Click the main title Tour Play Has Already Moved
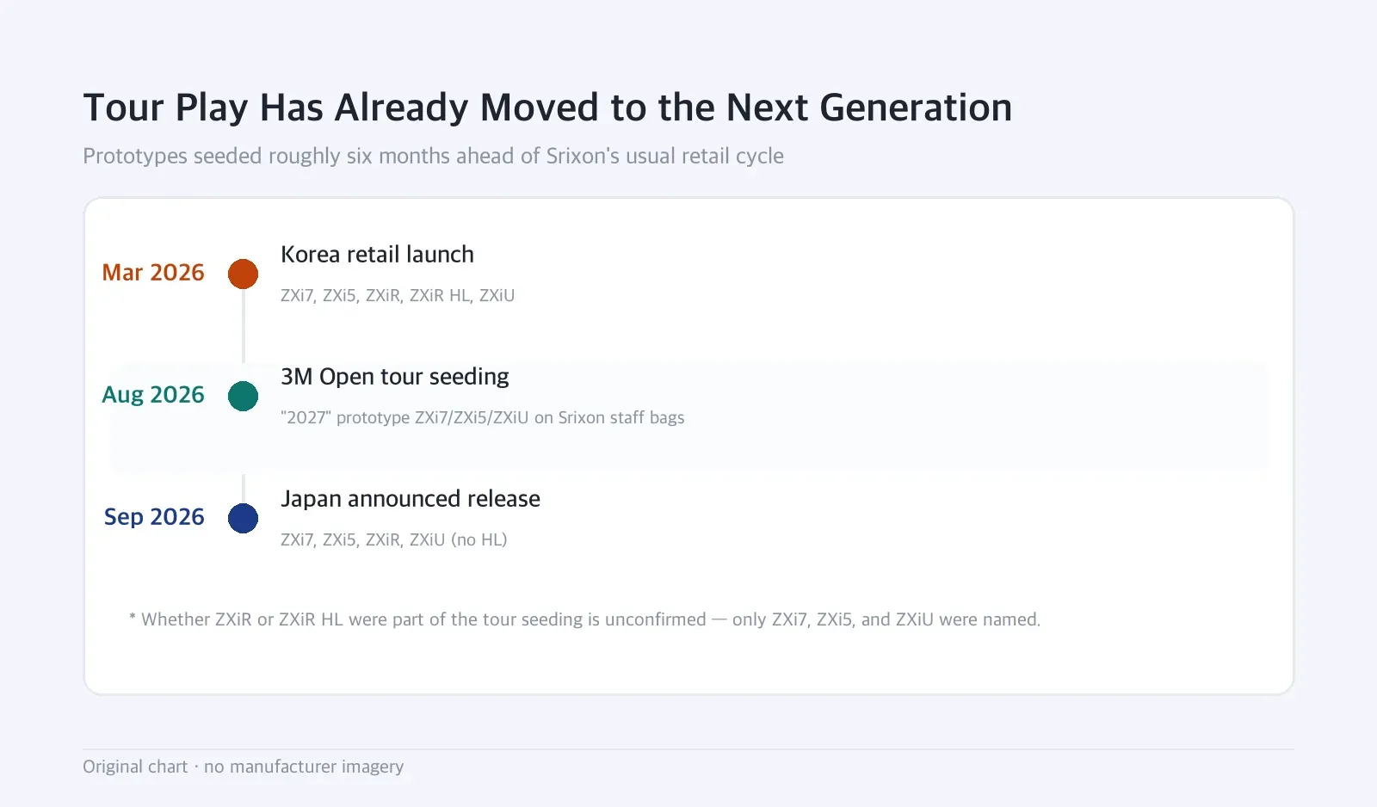Viewport: 1377px width, 807px height. (x=547, y=108)
